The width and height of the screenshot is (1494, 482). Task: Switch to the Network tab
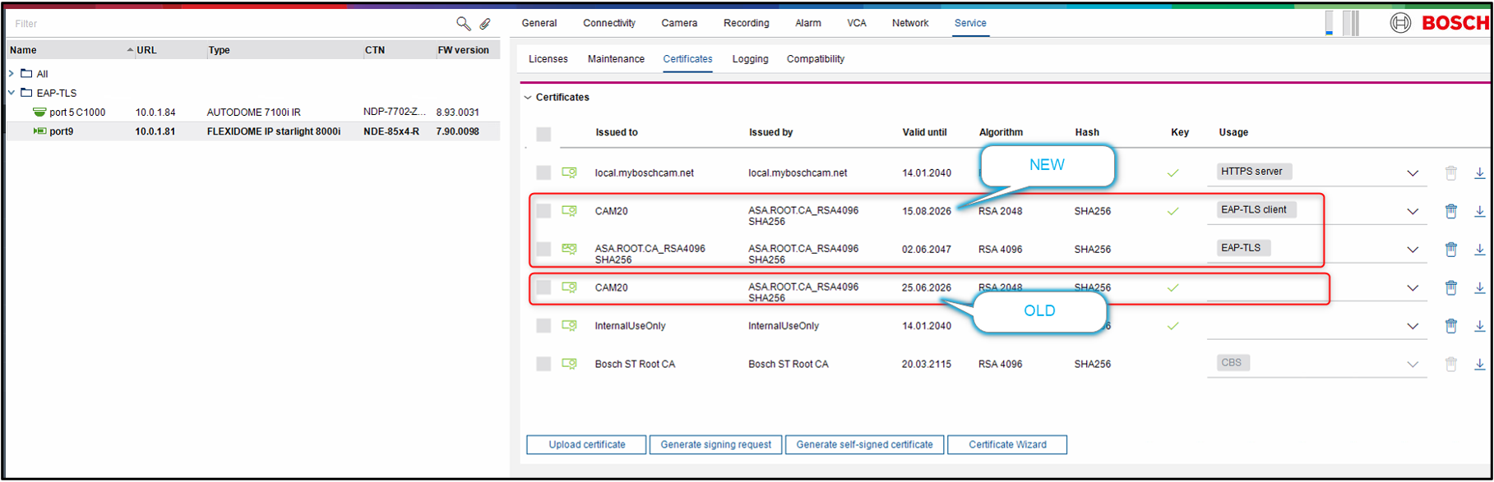click(909, 23)
